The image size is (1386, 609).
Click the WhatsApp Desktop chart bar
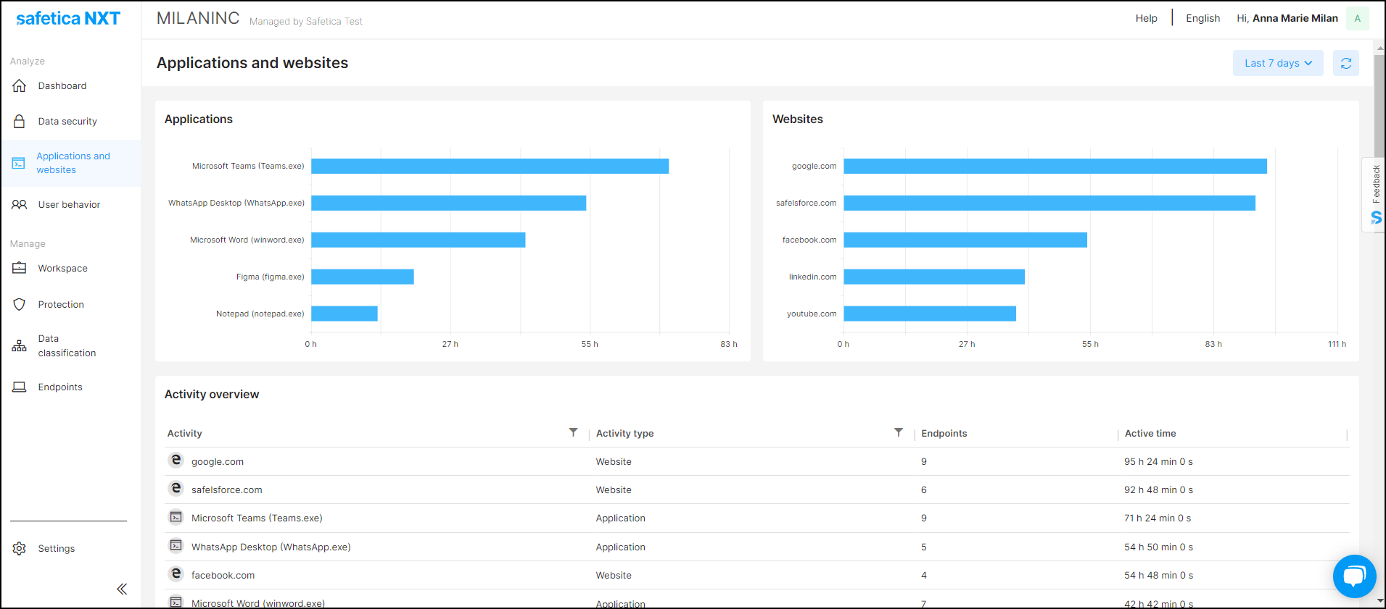(448, 203)
